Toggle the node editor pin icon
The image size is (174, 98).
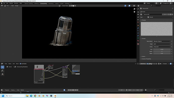click(x=136, y=64)
